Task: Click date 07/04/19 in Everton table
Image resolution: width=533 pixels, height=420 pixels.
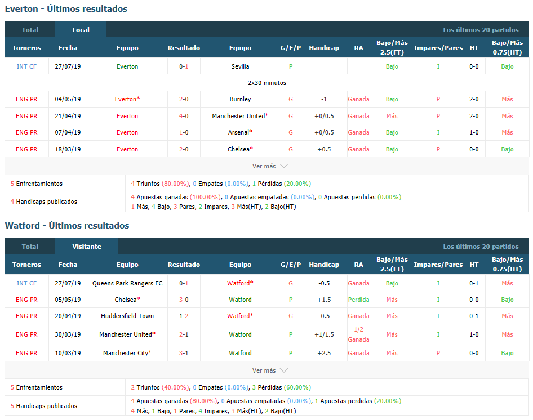Action: [x=68, y=132]
